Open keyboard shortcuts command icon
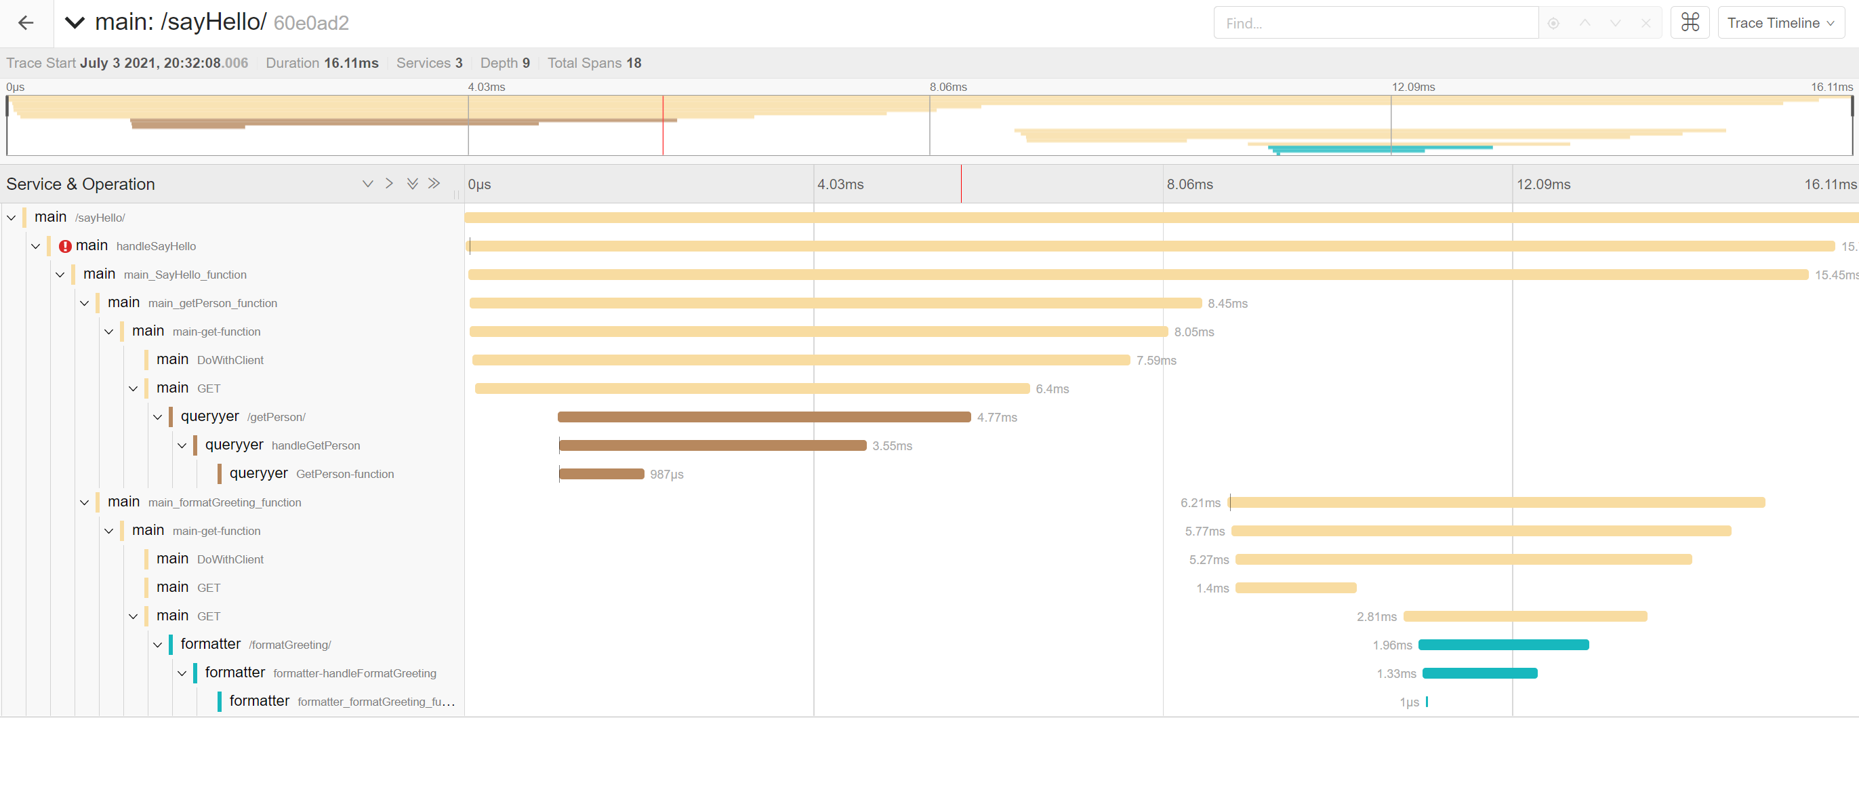The width and height of the screenshot is (1859, 800). tap(1690, 23)
